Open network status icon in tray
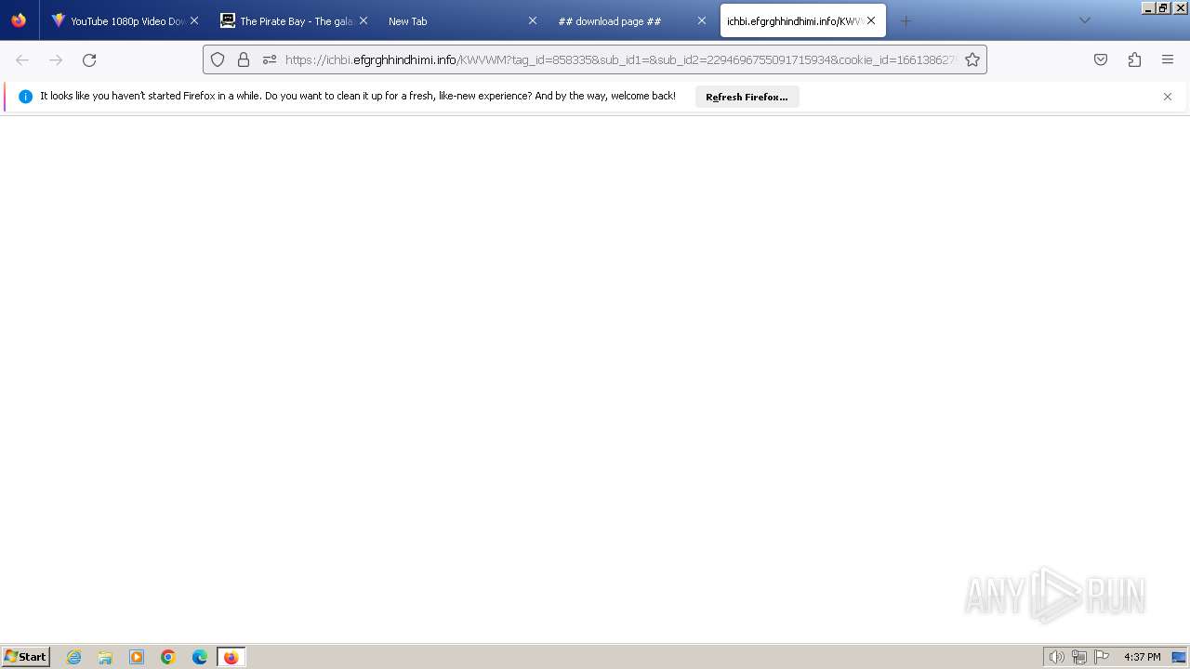Viewport: 1190px width, 669px height. pos(1079,657)
